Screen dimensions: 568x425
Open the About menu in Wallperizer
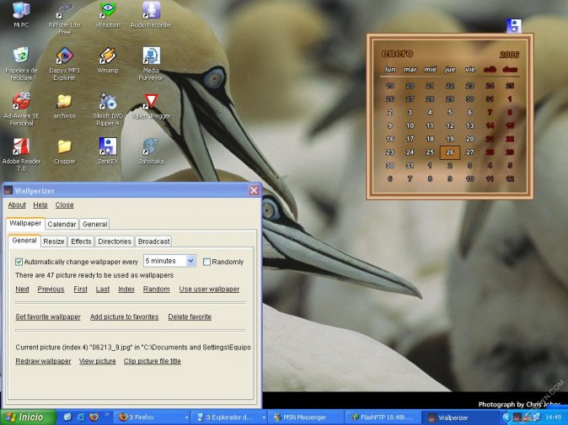coord(17,205)
